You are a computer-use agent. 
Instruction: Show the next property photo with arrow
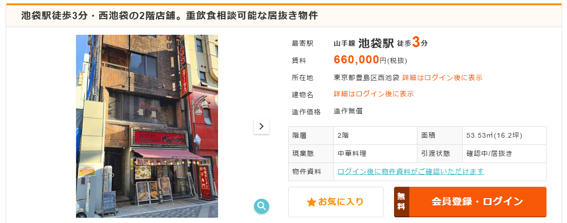tap(262, 126)
